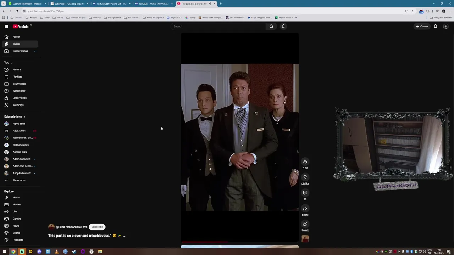Open Playlists in the sidebar
Image resolution: width=454 pixels, height=255 pixels.
tap(20, 77)
